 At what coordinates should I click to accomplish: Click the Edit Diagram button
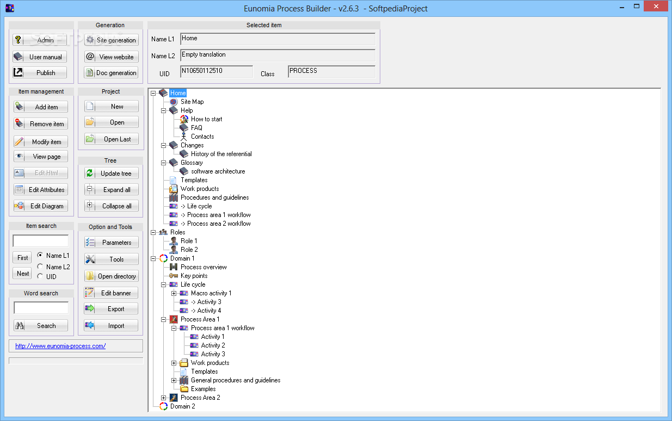click(41, 206)
